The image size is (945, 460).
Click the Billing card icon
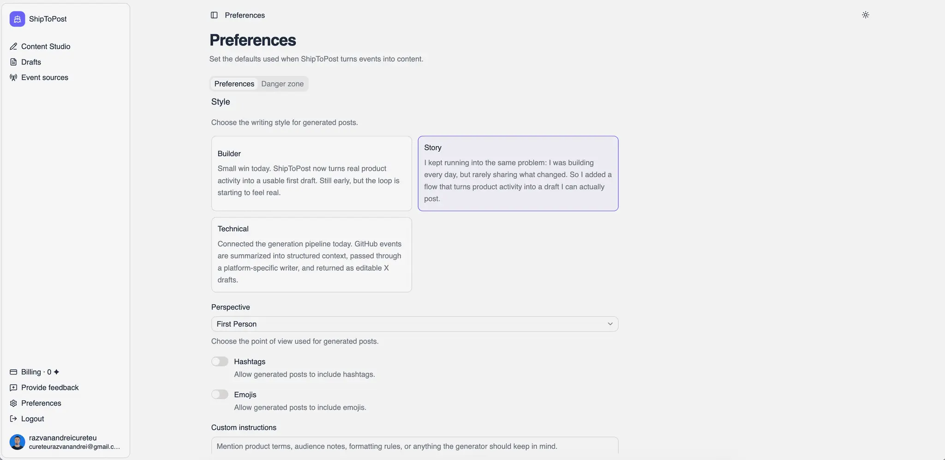click(x=13, y=372)
